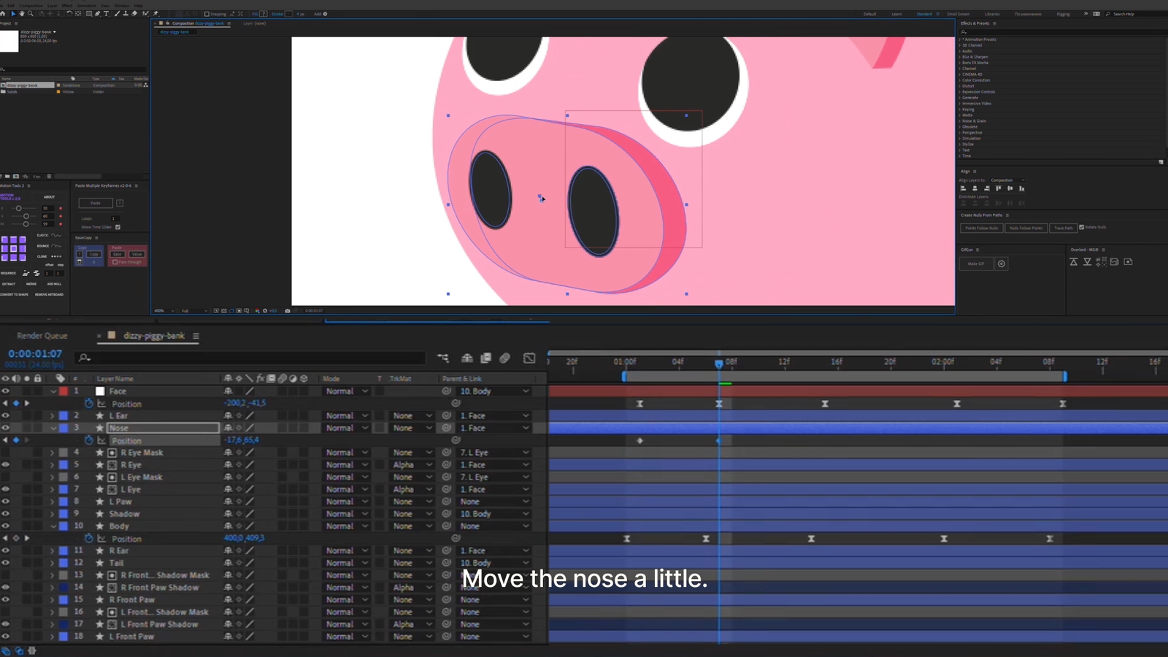Toggle Hide Shy Layers timeline switch

click(467, 358)
